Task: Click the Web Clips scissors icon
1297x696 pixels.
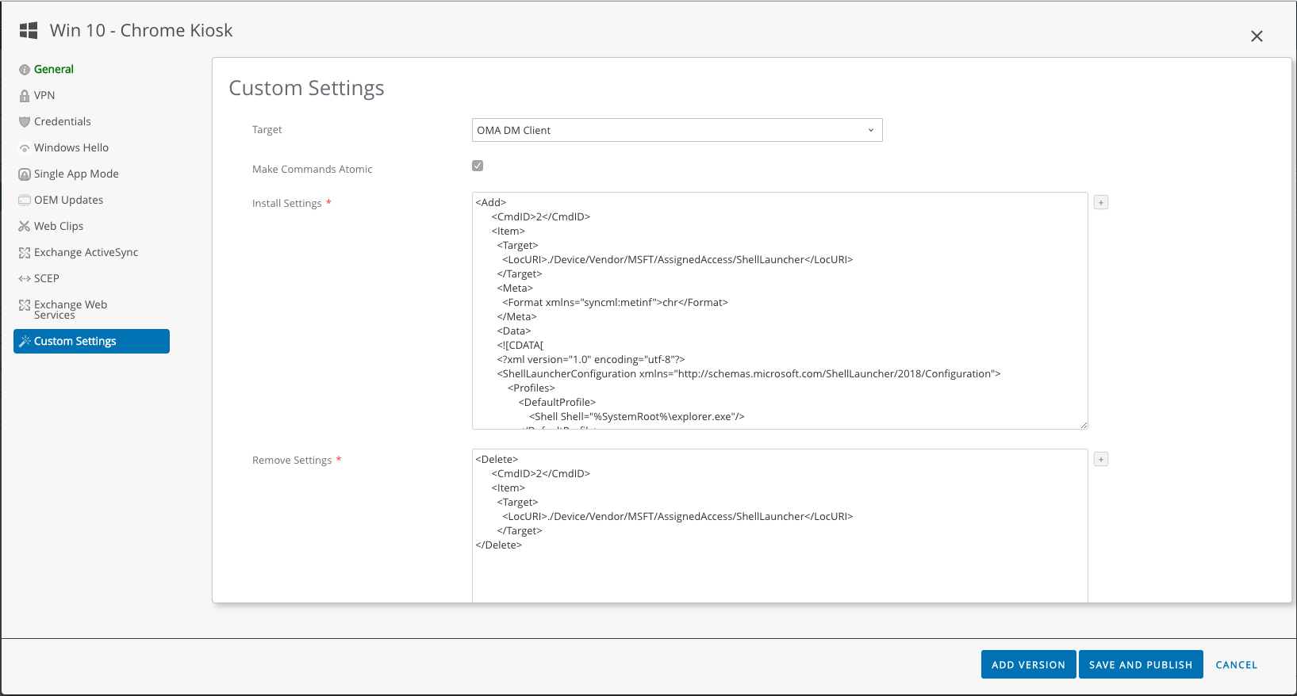Action: click(25, 227)
